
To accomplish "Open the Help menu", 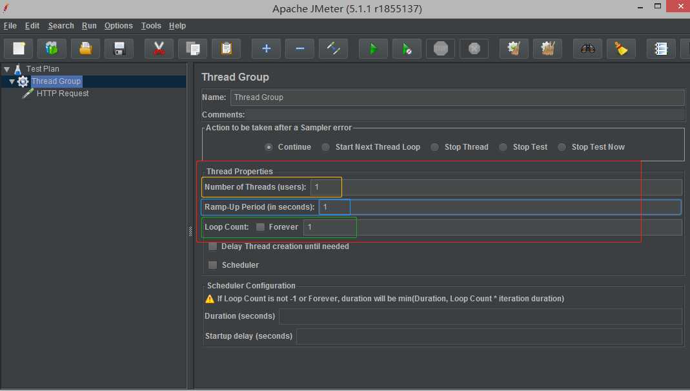I will (x=178, y=26).
